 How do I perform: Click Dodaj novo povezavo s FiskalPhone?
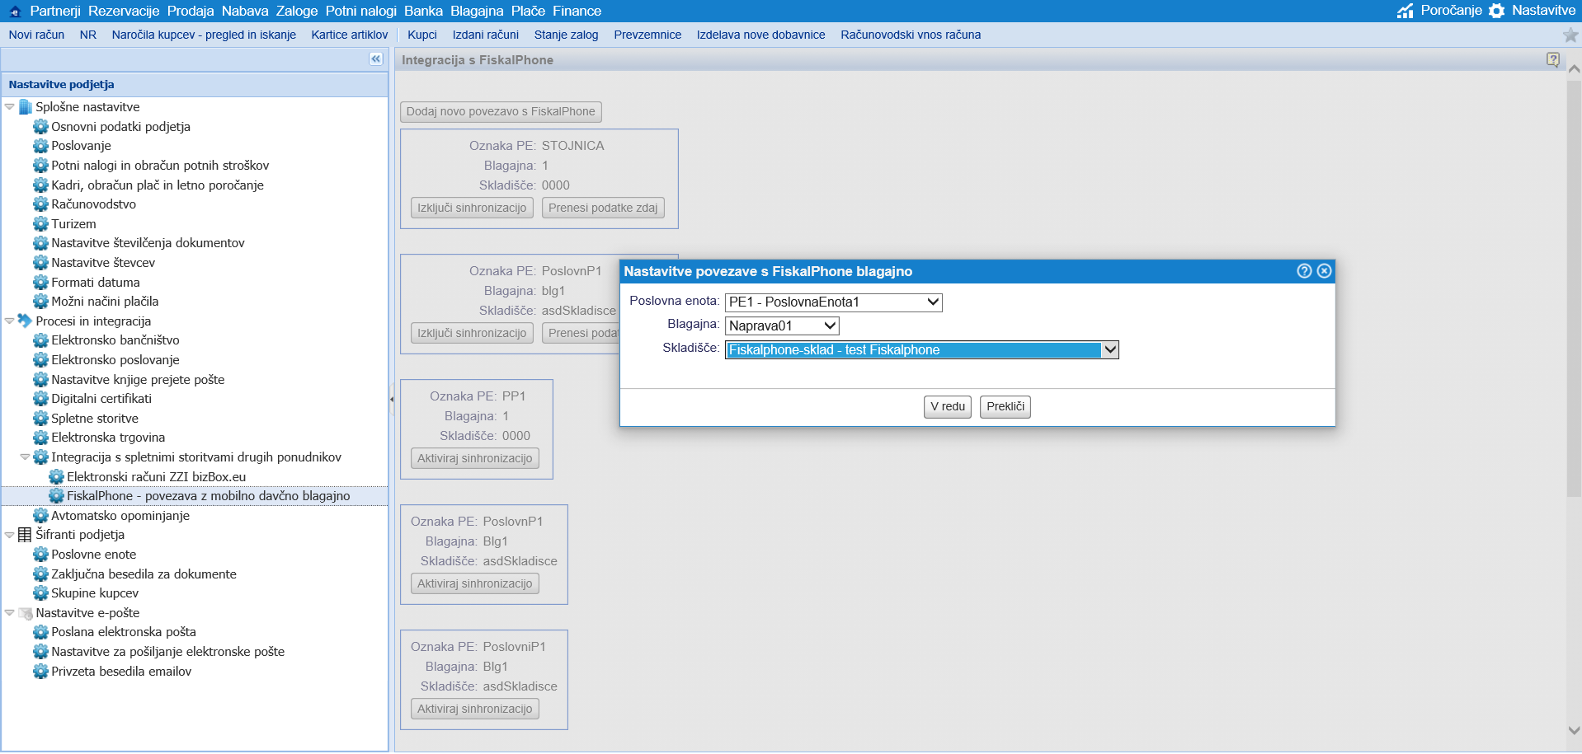point(501,111)
